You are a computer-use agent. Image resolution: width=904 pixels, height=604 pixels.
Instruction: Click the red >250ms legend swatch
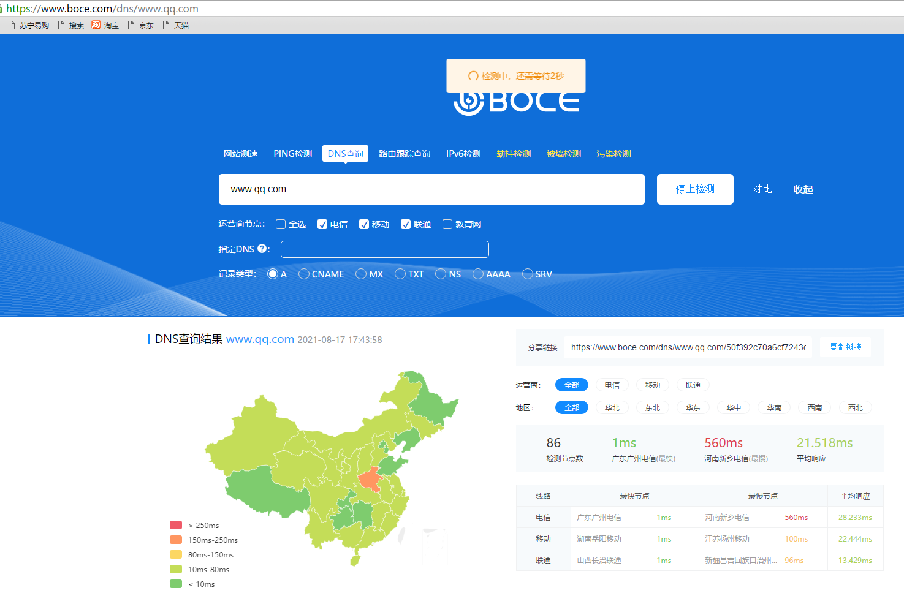(x=176, y=525)
